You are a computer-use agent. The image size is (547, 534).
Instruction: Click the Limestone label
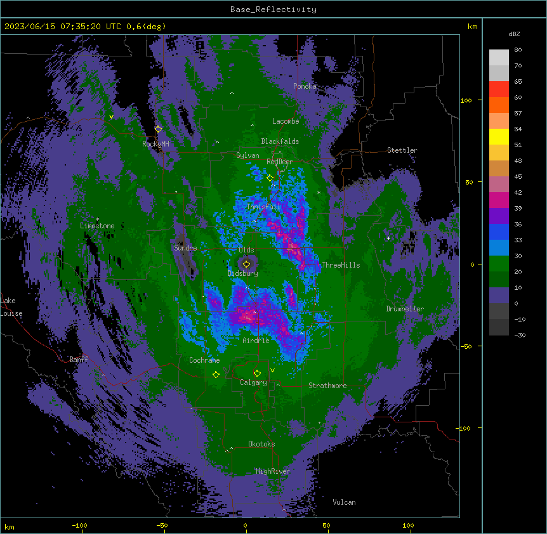coord(97,226)
